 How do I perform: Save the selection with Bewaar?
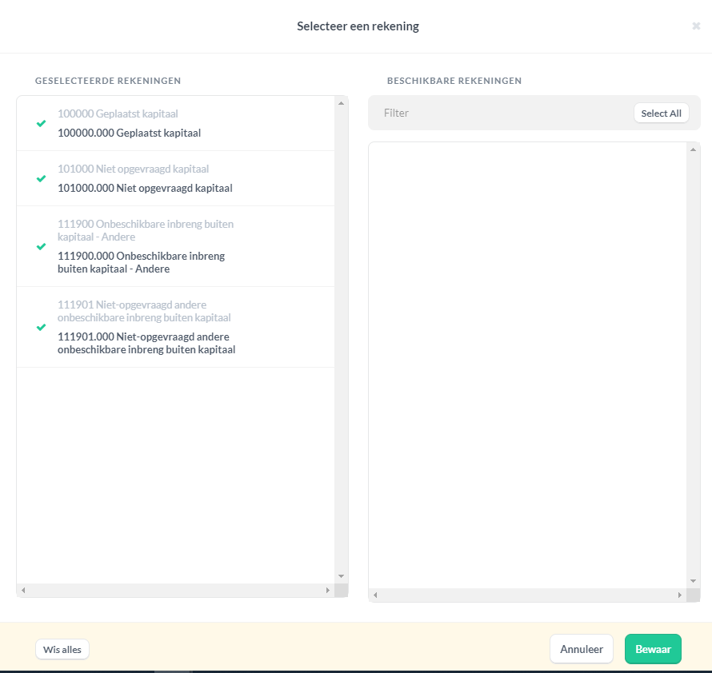[653, 649]
